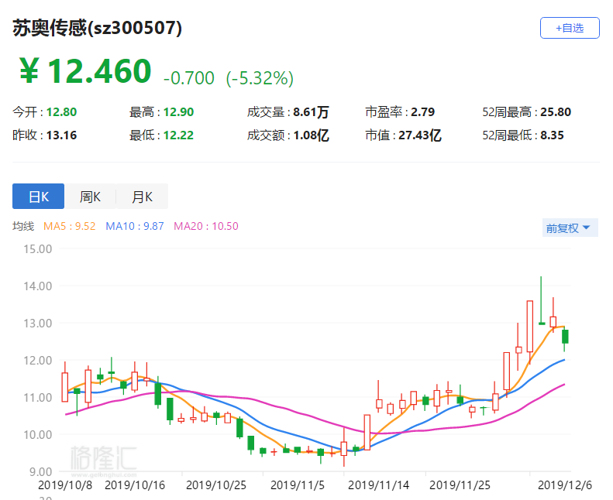Switch to the 周K weekly chart tab

[91, 197]
